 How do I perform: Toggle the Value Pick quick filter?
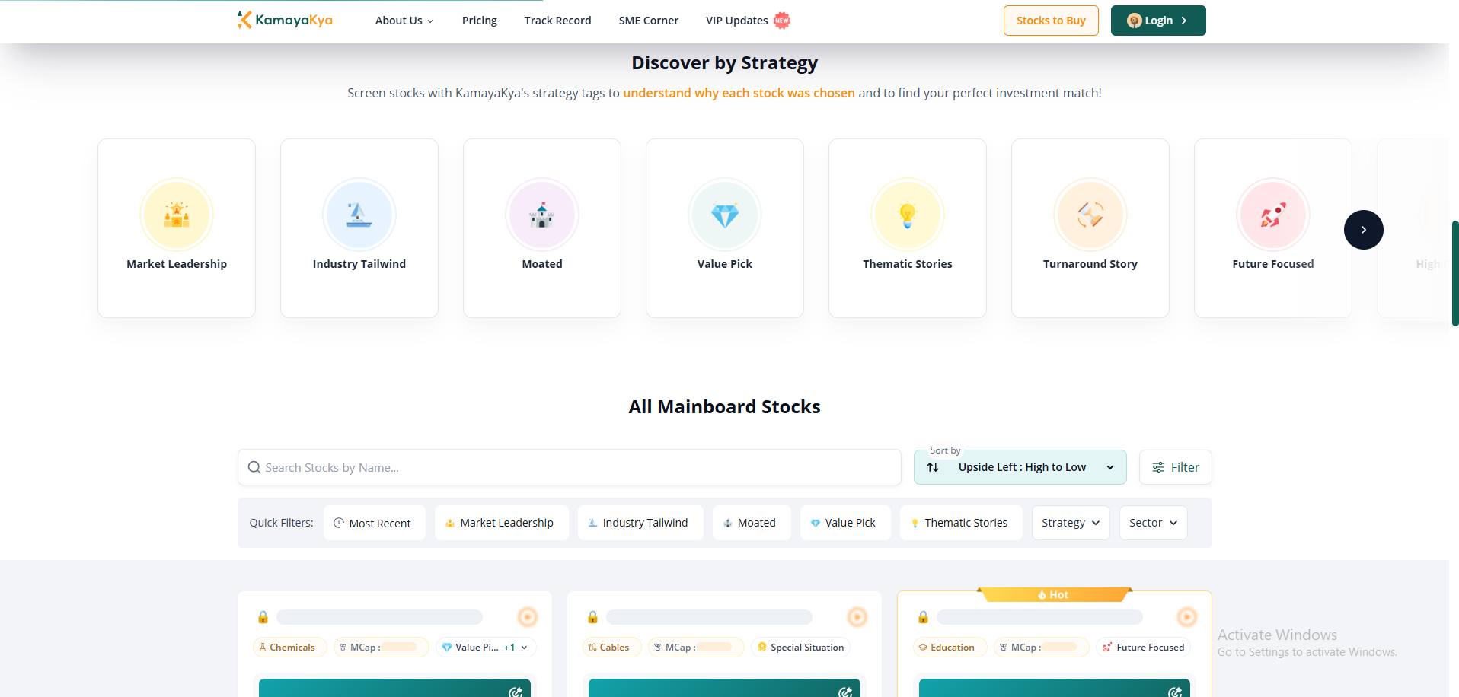click(x=844, y=523)
